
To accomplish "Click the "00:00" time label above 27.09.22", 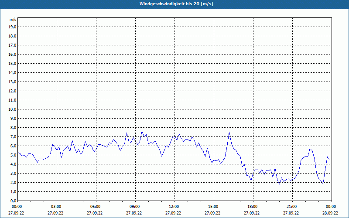I will tap(17, 207).
